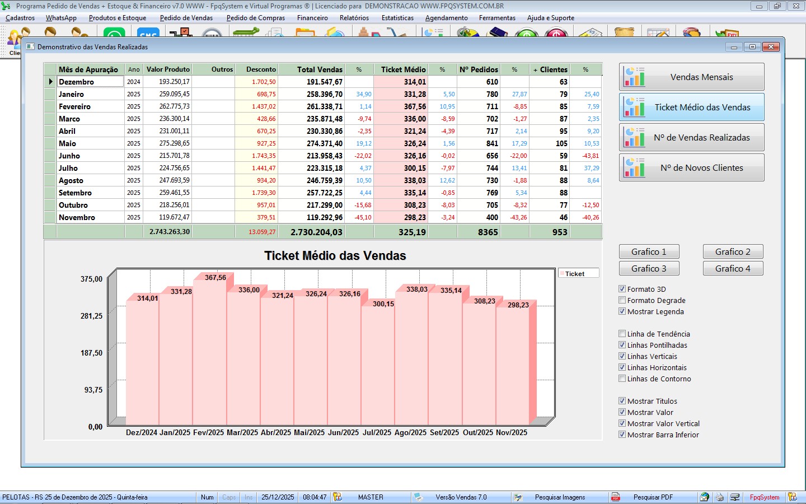Open the Estatísticas menu
The width and height of the screenshot is (806, 504).
click(x=397, y=18)
